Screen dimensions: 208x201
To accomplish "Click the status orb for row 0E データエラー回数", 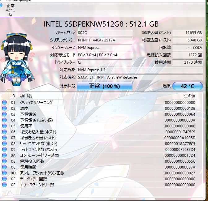I will coord(4,179).
